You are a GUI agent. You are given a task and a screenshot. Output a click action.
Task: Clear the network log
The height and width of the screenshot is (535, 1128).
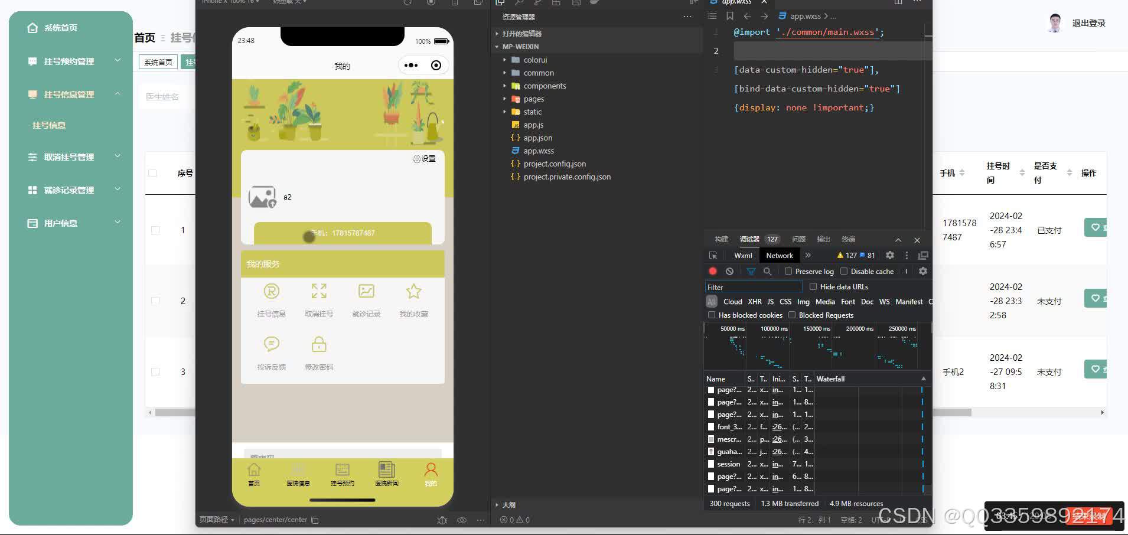coord(730,271)
